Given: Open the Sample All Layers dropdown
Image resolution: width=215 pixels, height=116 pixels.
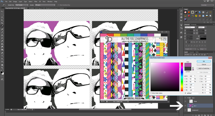Looking at the screenshot, I should pyautogui.click(x=45, y=5).
